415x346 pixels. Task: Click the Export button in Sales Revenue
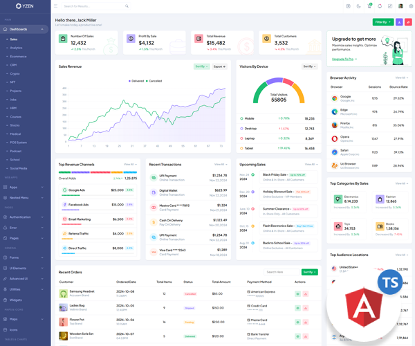(x=219, y=66)
